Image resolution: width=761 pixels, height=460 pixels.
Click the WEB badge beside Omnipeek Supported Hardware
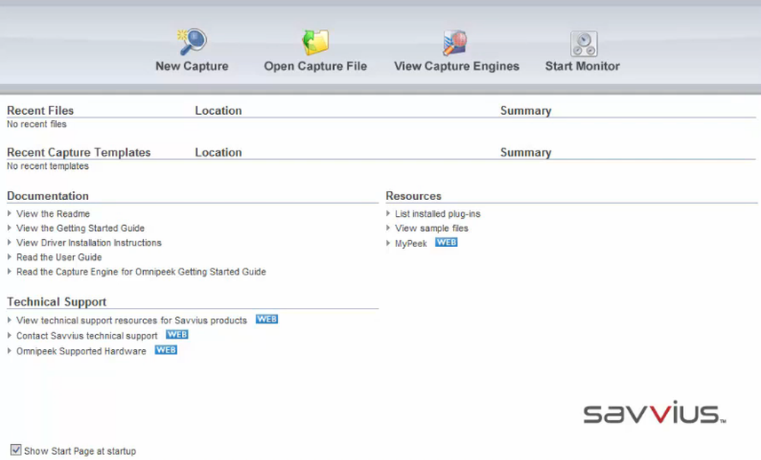165,351
